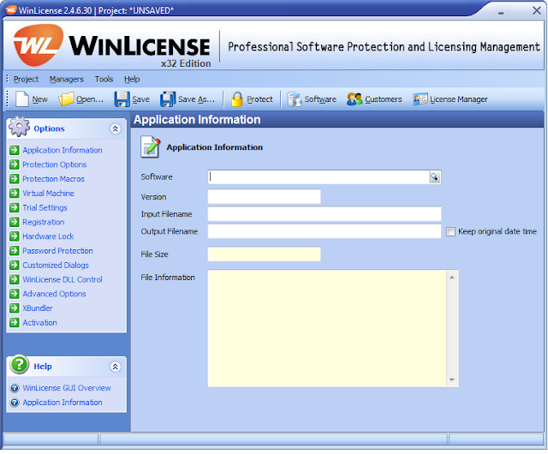Open the License Manager toolbar icon
Image resolution: width=548 pixels, height=454 pixels.
[x=420, y=99]
